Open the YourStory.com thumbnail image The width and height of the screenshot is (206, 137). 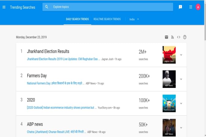click(169, 103)
